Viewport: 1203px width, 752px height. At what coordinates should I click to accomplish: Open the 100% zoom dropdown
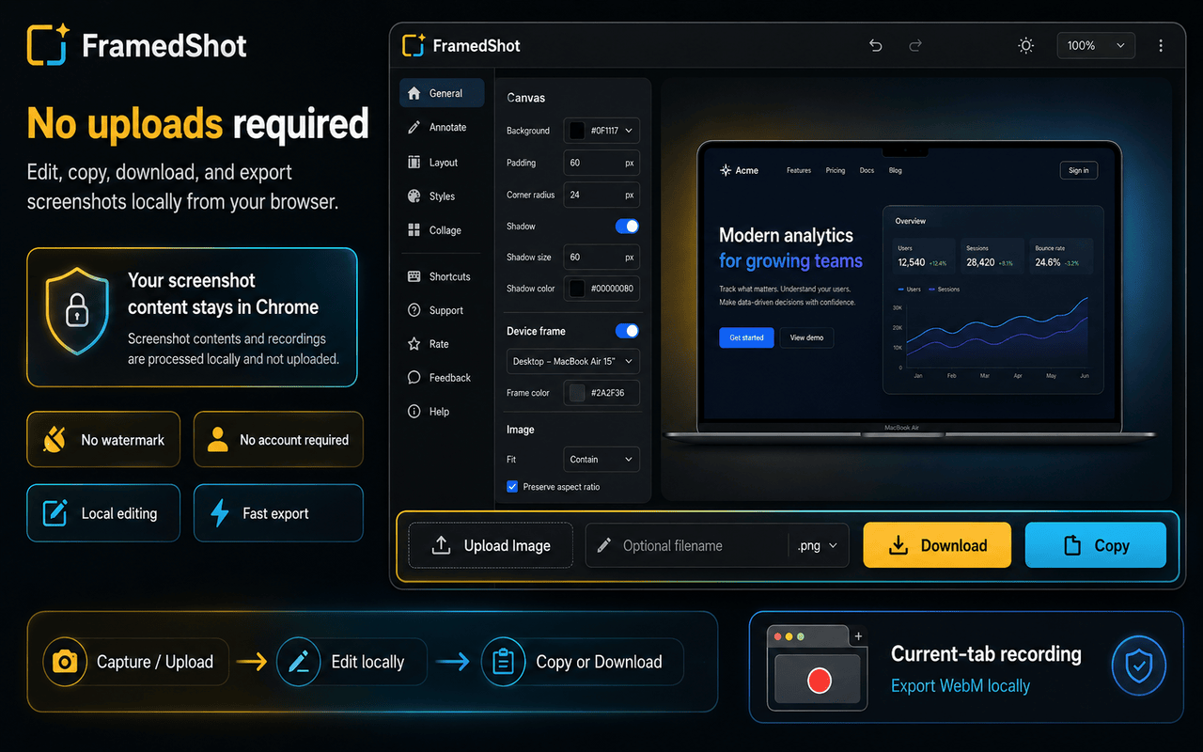(x=1096, y=45)
